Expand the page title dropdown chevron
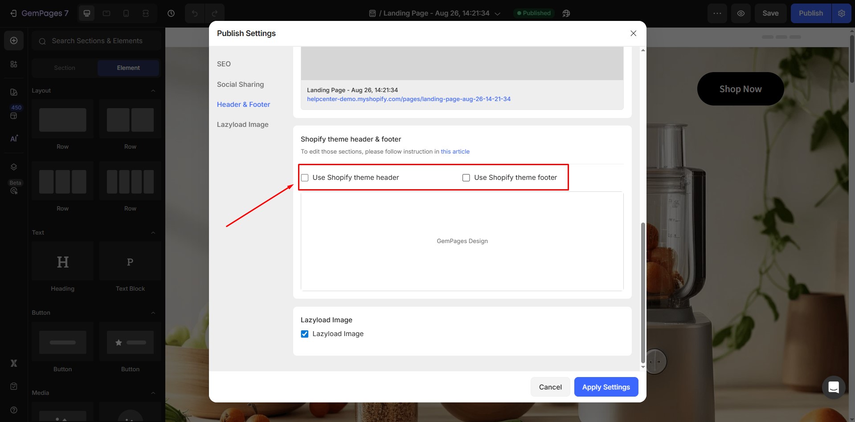Image resolution: width=855 pixels, height=422 pixels. pyautogui.click(x=498, y=14)
